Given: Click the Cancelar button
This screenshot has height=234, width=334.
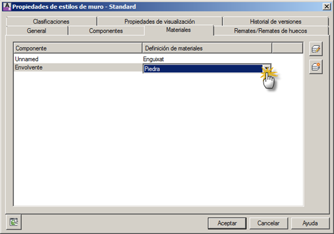Looking at the screenshot, I should 268,223.
